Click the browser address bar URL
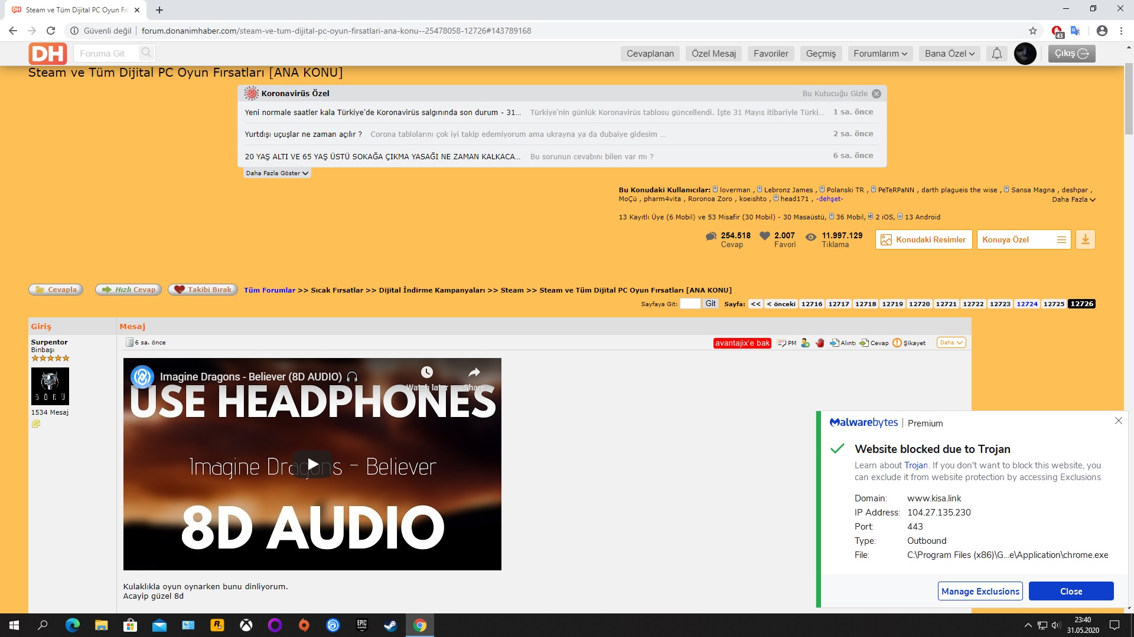The height and width of the screenshot is (637, 1134). coord(337,31)
